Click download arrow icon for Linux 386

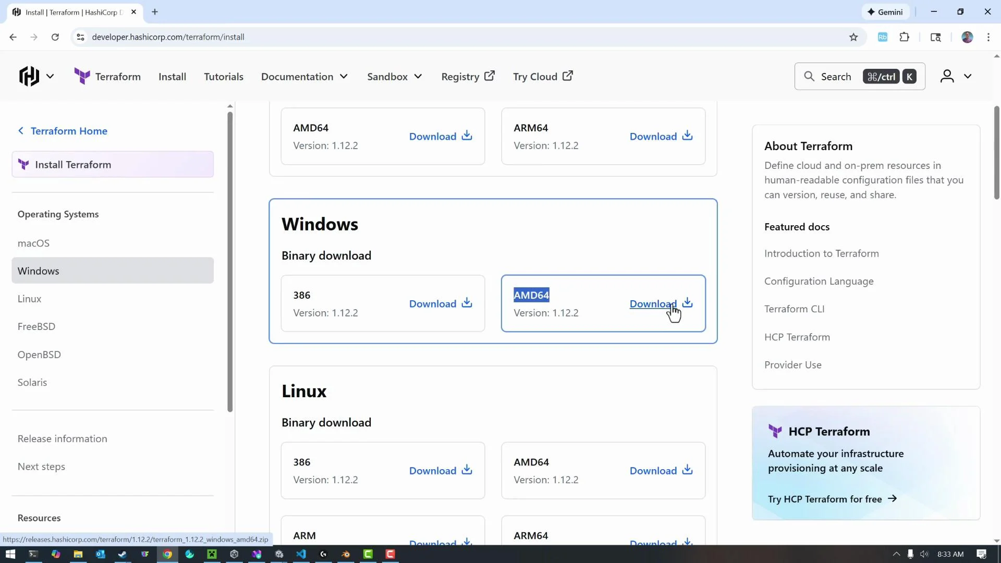[467, 469]
